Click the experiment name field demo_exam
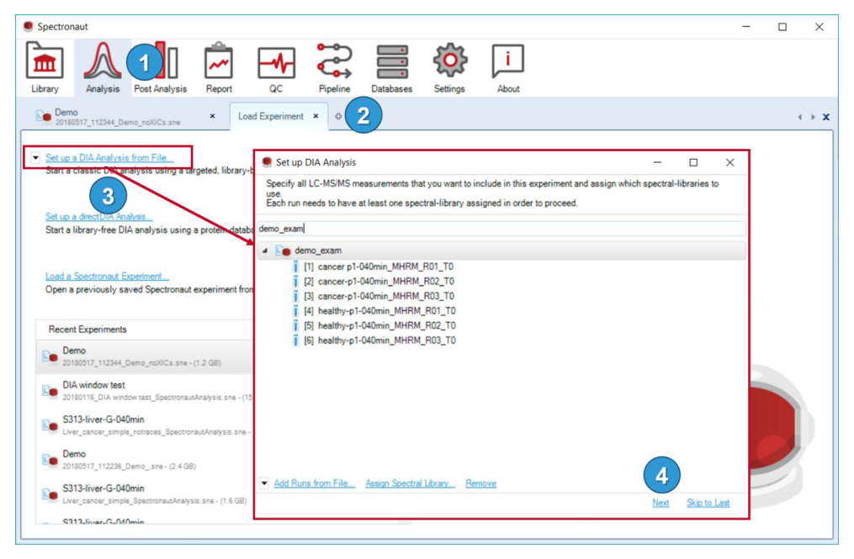The height and width of the screenshot is (559, 854). tap(501, 229)
